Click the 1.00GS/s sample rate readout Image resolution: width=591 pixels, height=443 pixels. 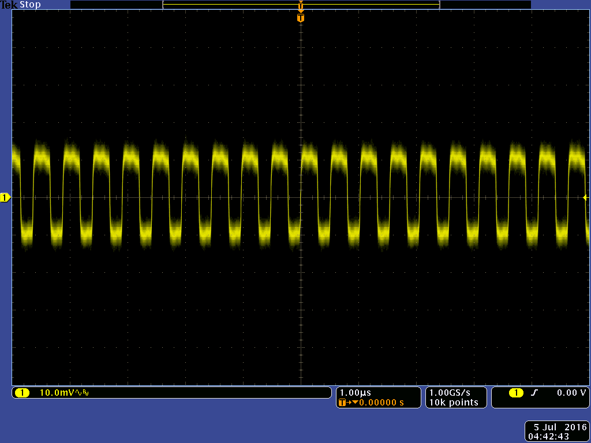[x=450, y=392]
